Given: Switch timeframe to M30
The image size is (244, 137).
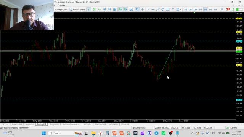Looking at the screenshot, I should pos(196,10).
